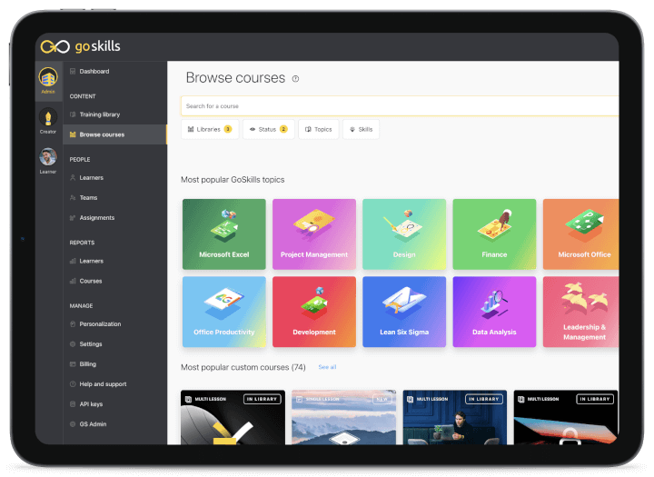654x477 pixels.
Task: Click the GoSkills logo
Action: (80, 46)
